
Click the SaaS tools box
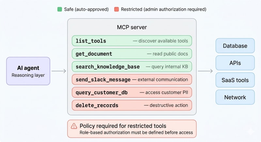[235, 80]
